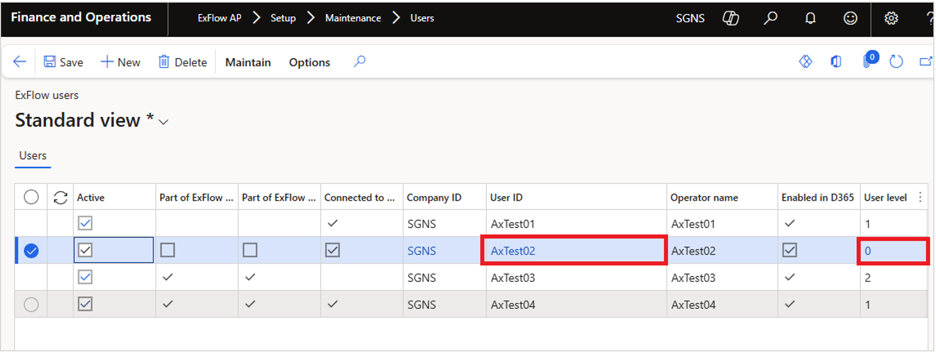Viewport: 936px width, 353px height.
Task: Click Finance and Operations title
Action: click(x=81, y=17)
